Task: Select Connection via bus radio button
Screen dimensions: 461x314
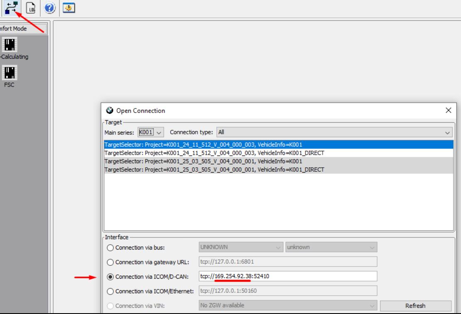Action: coord(110,247)
